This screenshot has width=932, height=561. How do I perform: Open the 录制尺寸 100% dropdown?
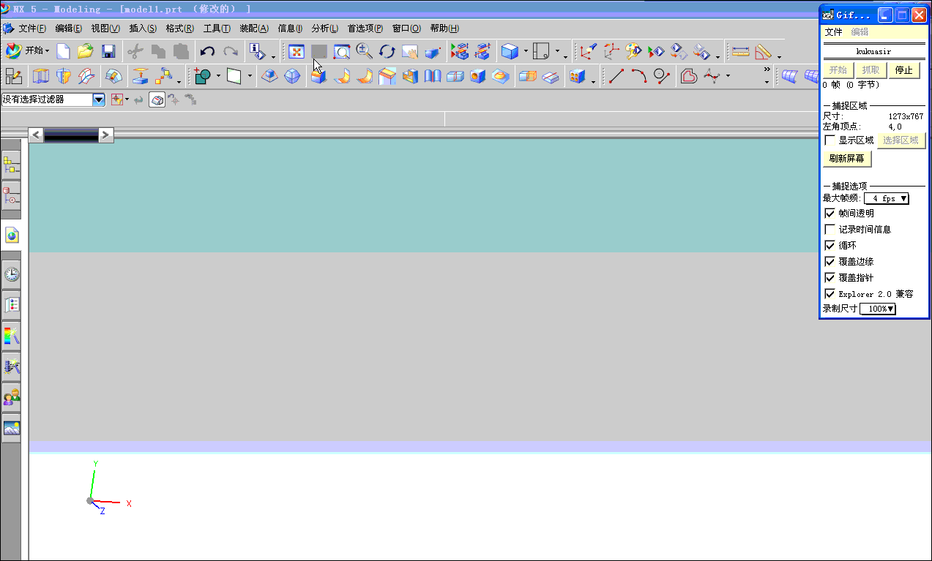[878, 309]
